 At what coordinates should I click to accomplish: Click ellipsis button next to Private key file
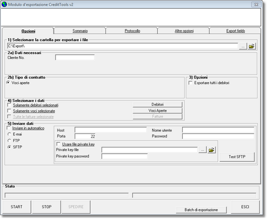pyautogui.click(x=203, y=150)
